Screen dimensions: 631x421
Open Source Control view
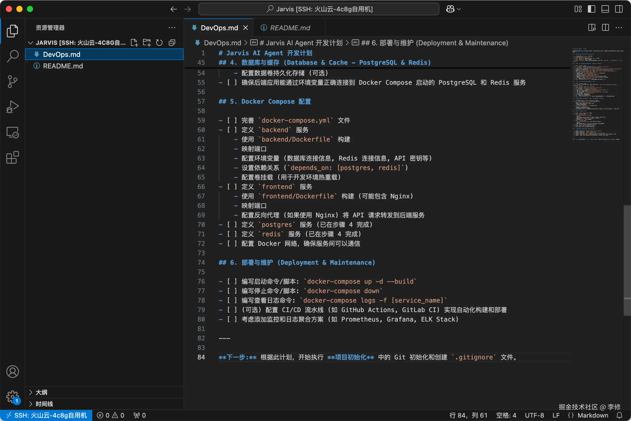point(12,81)
